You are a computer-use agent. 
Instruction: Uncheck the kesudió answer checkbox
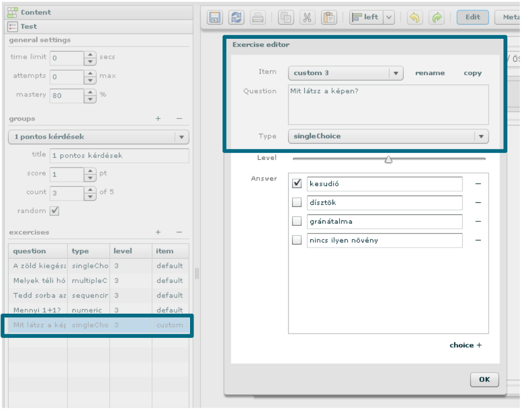297,184
